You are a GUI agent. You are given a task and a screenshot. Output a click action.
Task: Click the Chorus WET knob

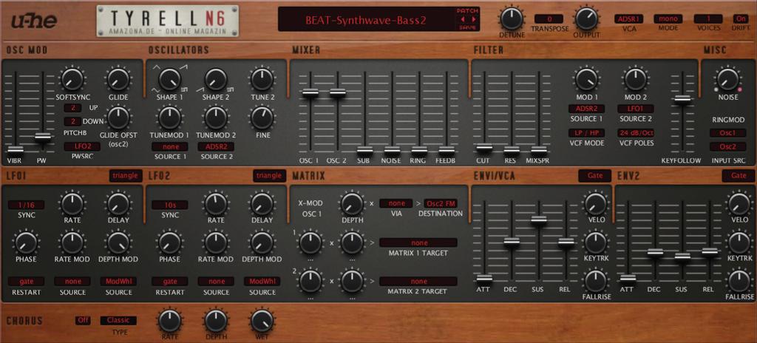tap(262, 322)
